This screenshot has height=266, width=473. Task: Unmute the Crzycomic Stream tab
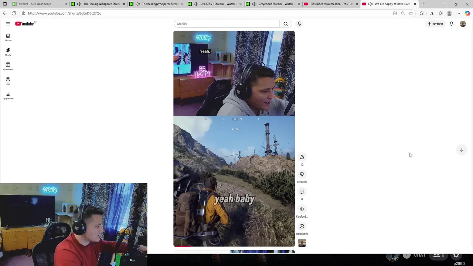(x=254, y=4)
